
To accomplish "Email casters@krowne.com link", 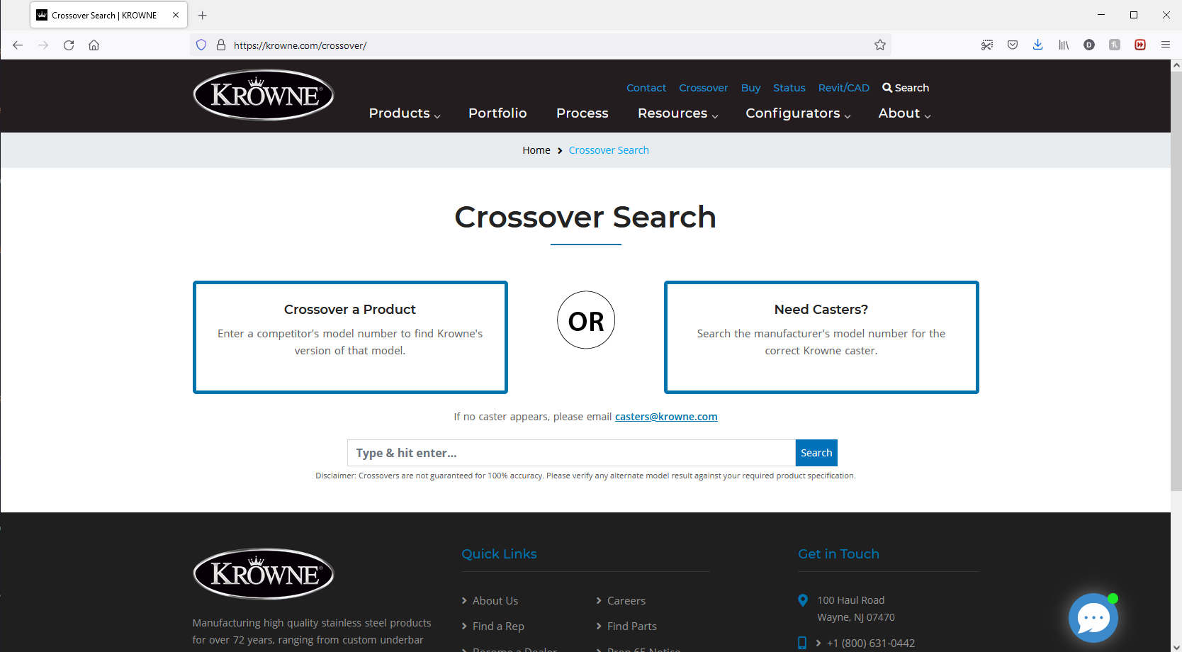I will (666, 417).
